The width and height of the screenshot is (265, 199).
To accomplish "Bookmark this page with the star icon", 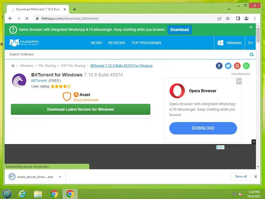I will click(228, 18).
